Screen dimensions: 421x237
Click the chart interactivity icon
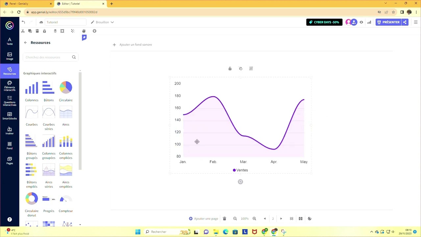point(240,68)
